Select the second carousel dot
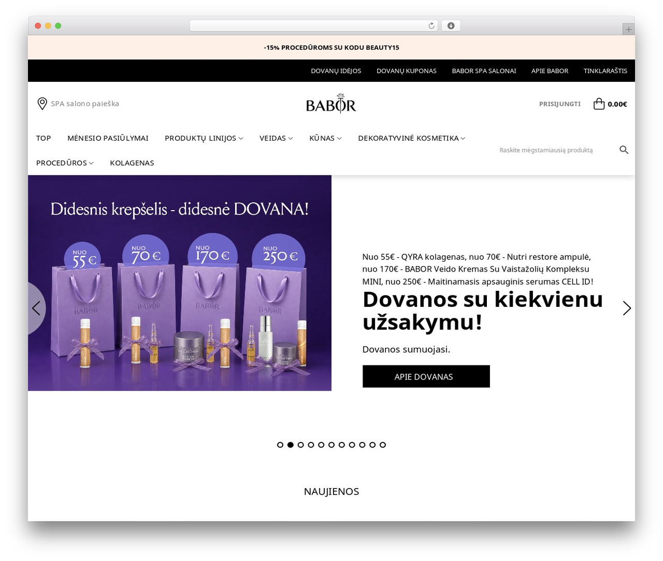The image size is (663, 561). click(x=291, y=445)
